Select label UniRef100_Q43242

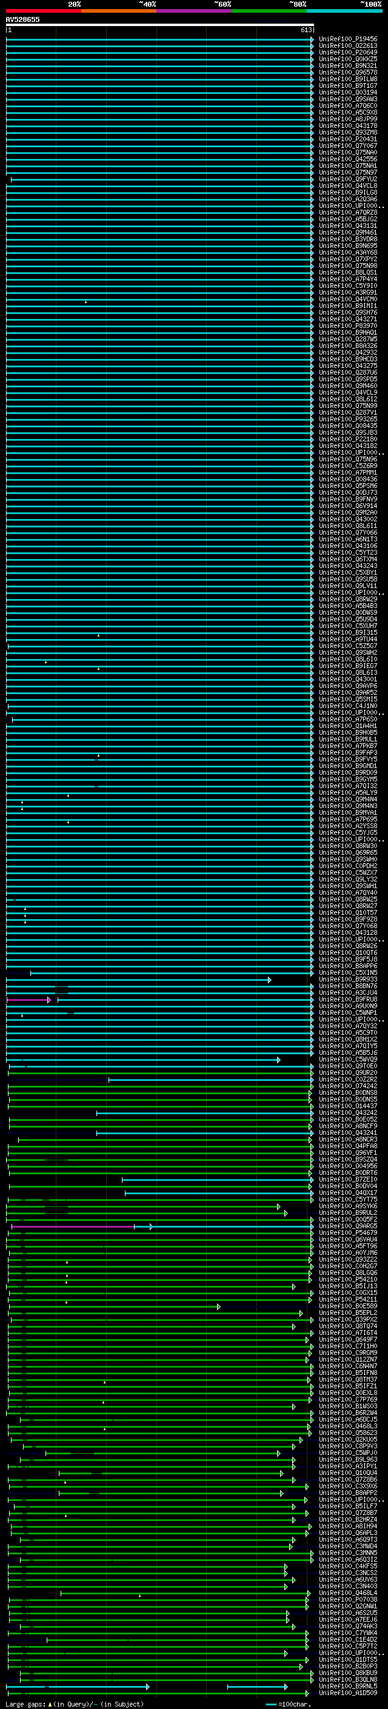[347, 1112]
